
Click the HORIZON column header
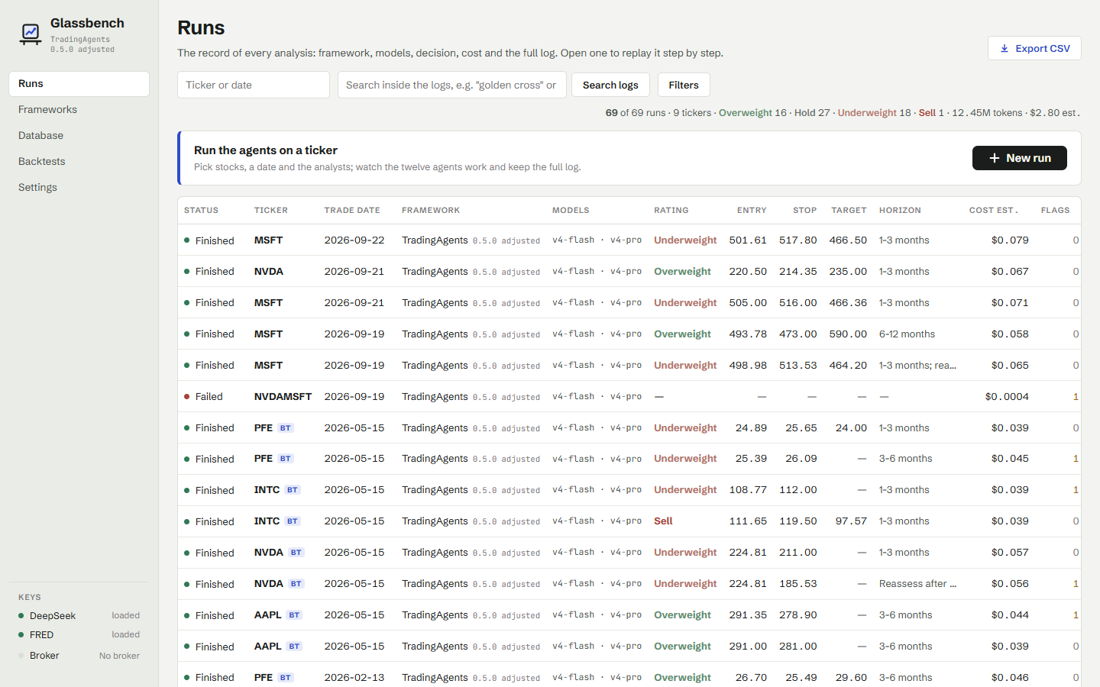(x=900, y=210)
